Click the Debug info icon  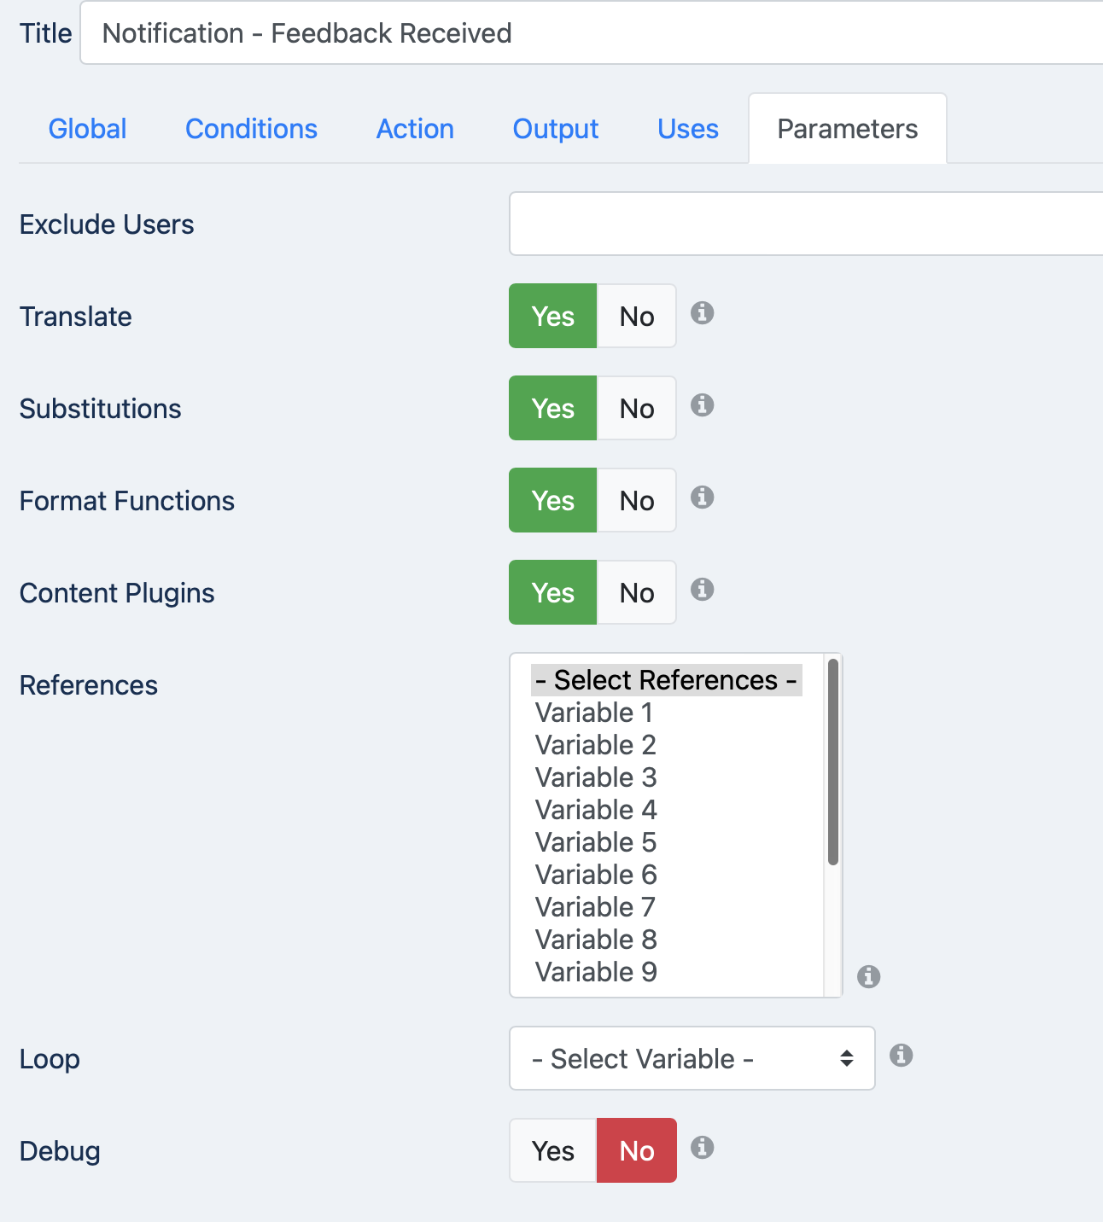[x=702, y=1148]
